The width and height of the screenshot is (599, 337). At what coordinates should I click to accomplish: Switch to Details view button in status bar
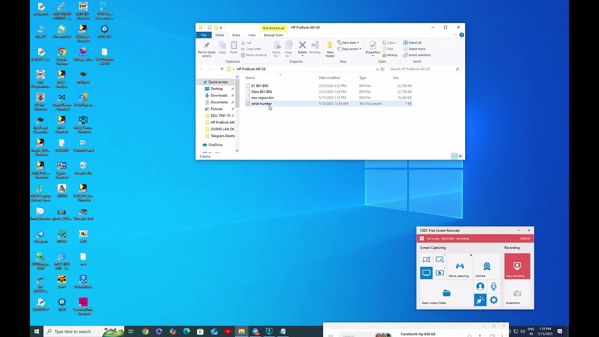click(454, 156)
